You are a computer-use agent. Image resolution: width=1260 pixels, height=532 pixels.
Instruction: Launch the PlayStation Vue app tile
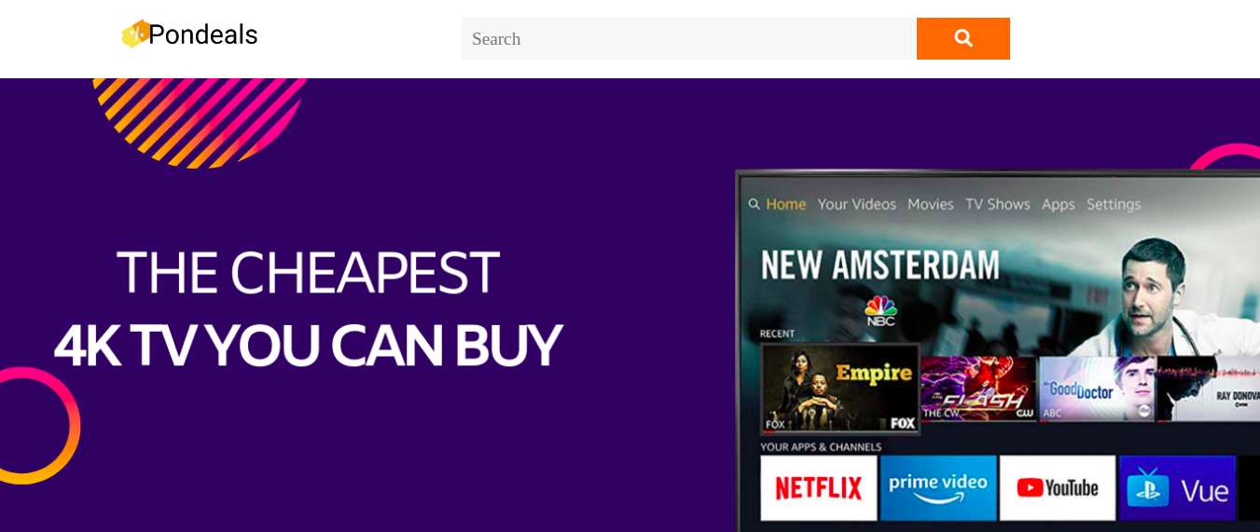pos(1177,488)
